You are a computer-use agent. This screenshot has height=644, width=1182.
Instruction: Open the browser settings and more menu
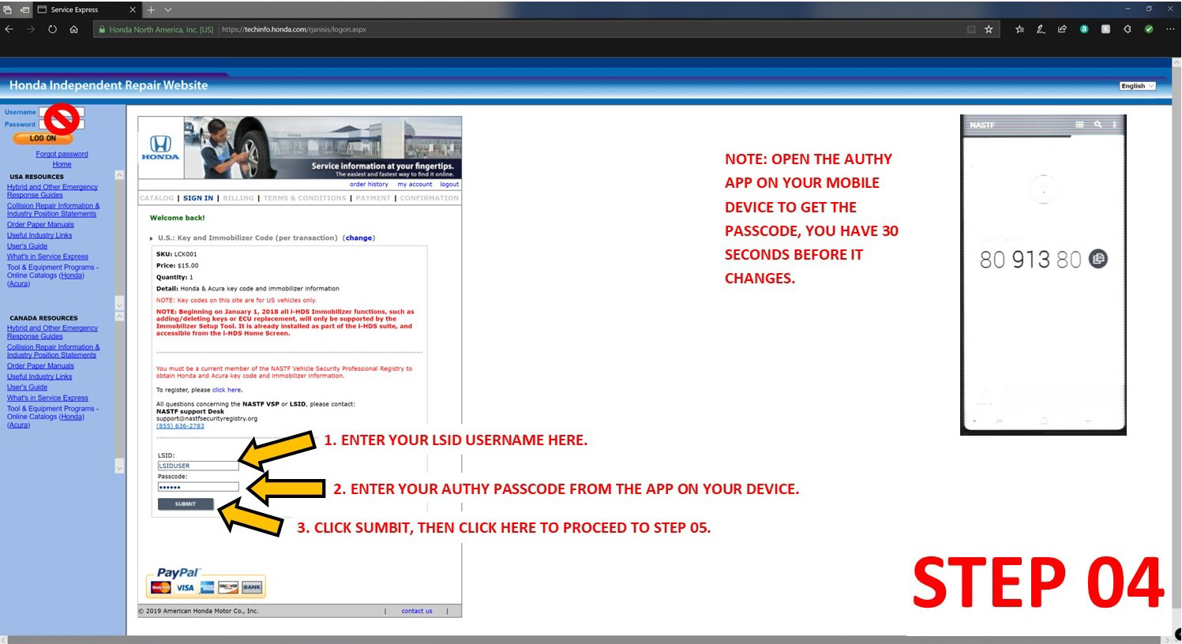coord(1169,29)
